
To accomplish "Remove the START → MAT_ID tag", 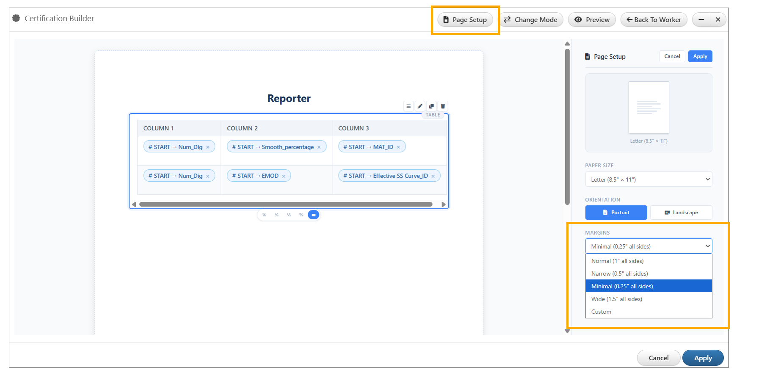I will [x=398, y=147].
